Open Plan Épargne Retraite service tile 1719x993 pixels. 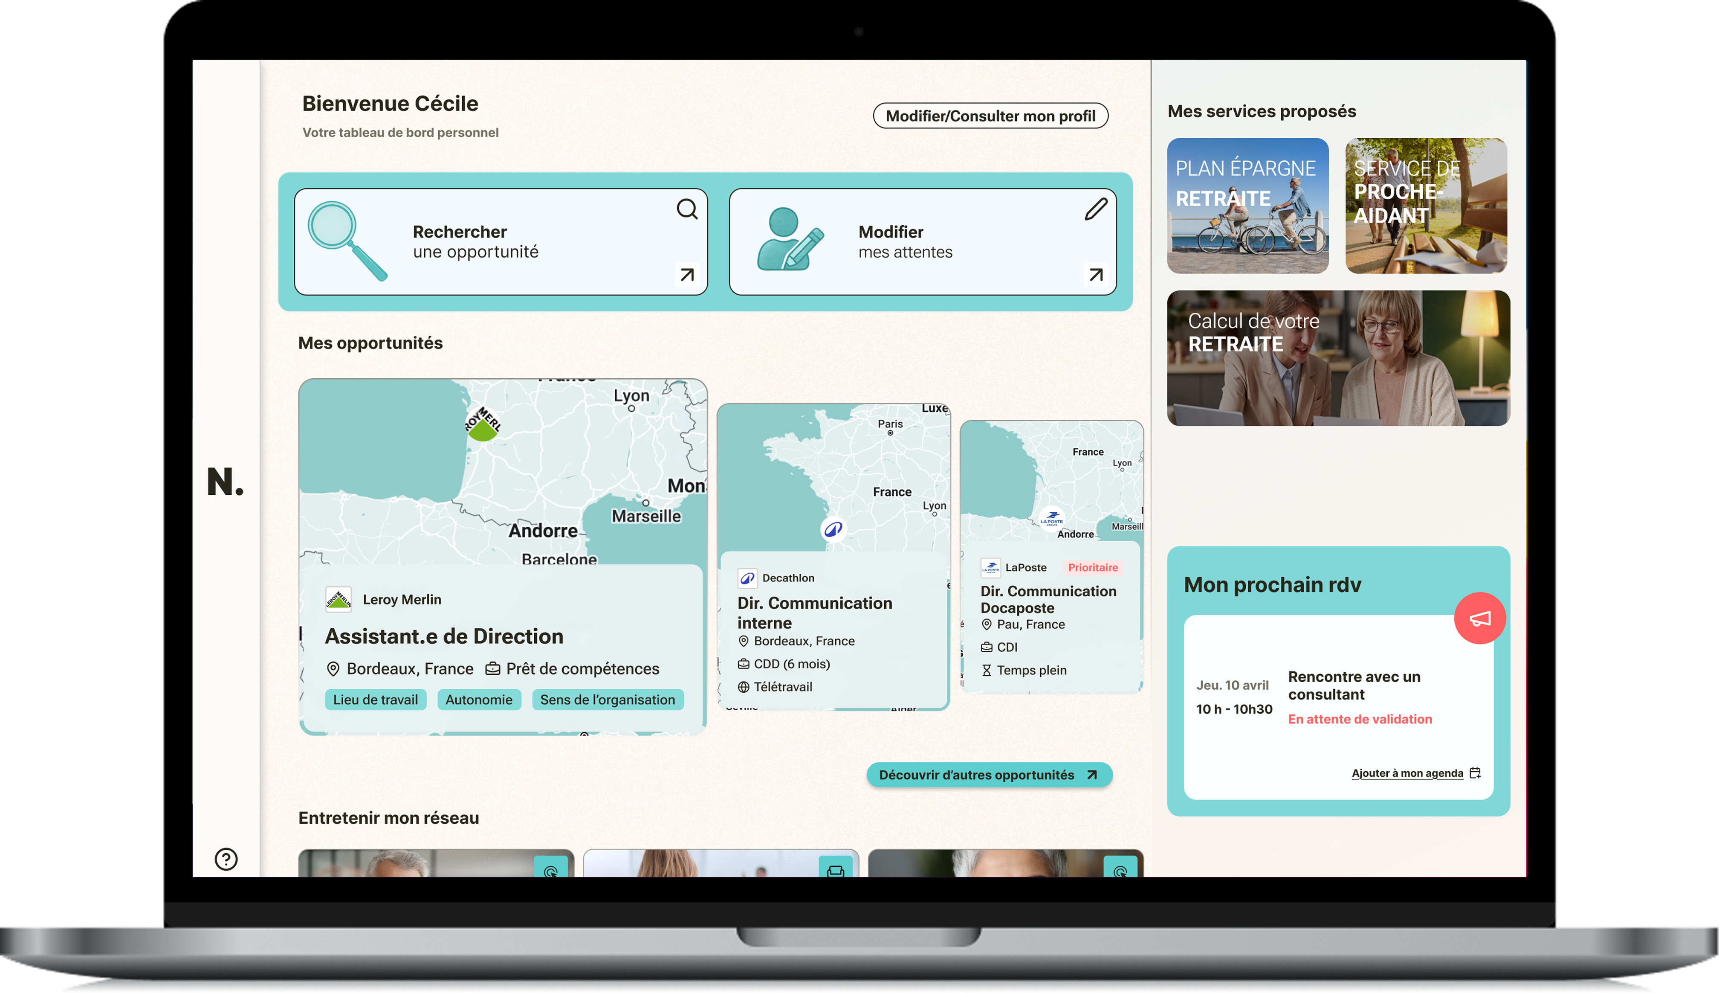click(x=1247, y=206)
